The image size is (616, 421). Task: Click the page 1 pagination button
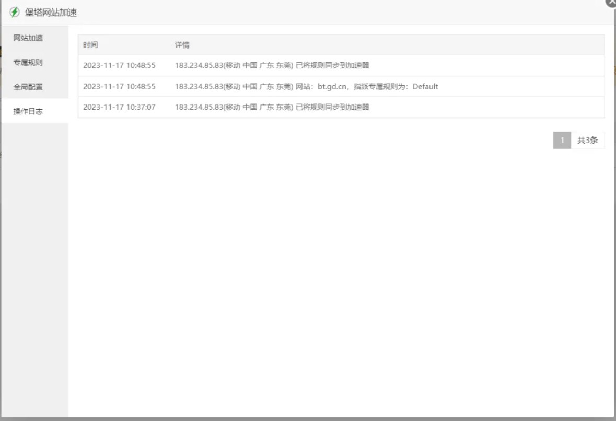562,140
